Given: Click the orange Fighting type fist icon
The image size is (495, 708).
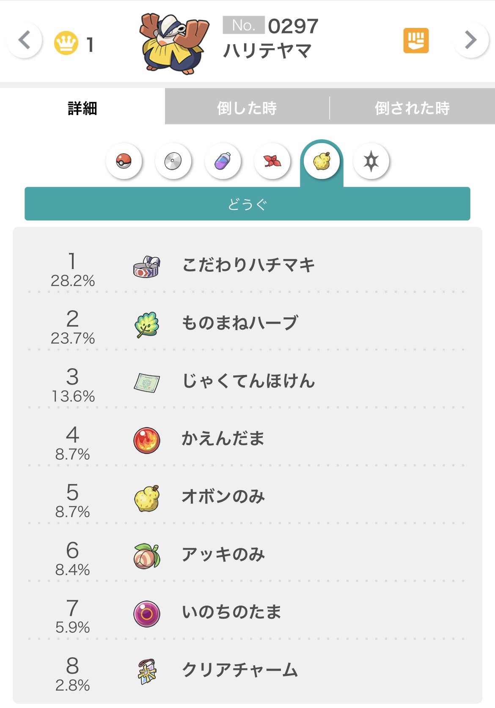Looking at the screenshot, I should click(x=416, y=41).
